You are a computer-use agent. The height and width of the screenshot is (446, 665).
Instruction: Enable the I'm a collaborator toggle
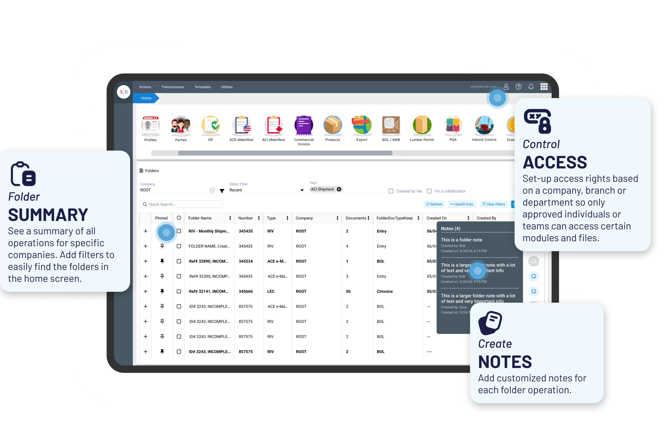(x=431, y=191)
